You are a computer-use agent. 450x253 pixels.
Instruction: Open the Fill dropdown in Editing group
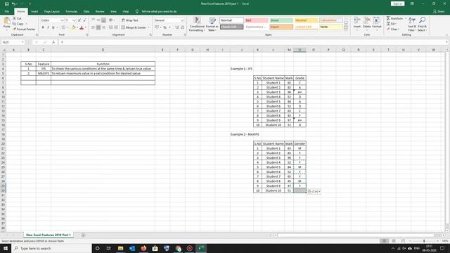pos(391,24)
